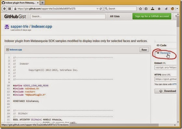This screenshot has width=182, height=129.
Task: Open a new tab with plus button
Action: click(x=43, y=3)
